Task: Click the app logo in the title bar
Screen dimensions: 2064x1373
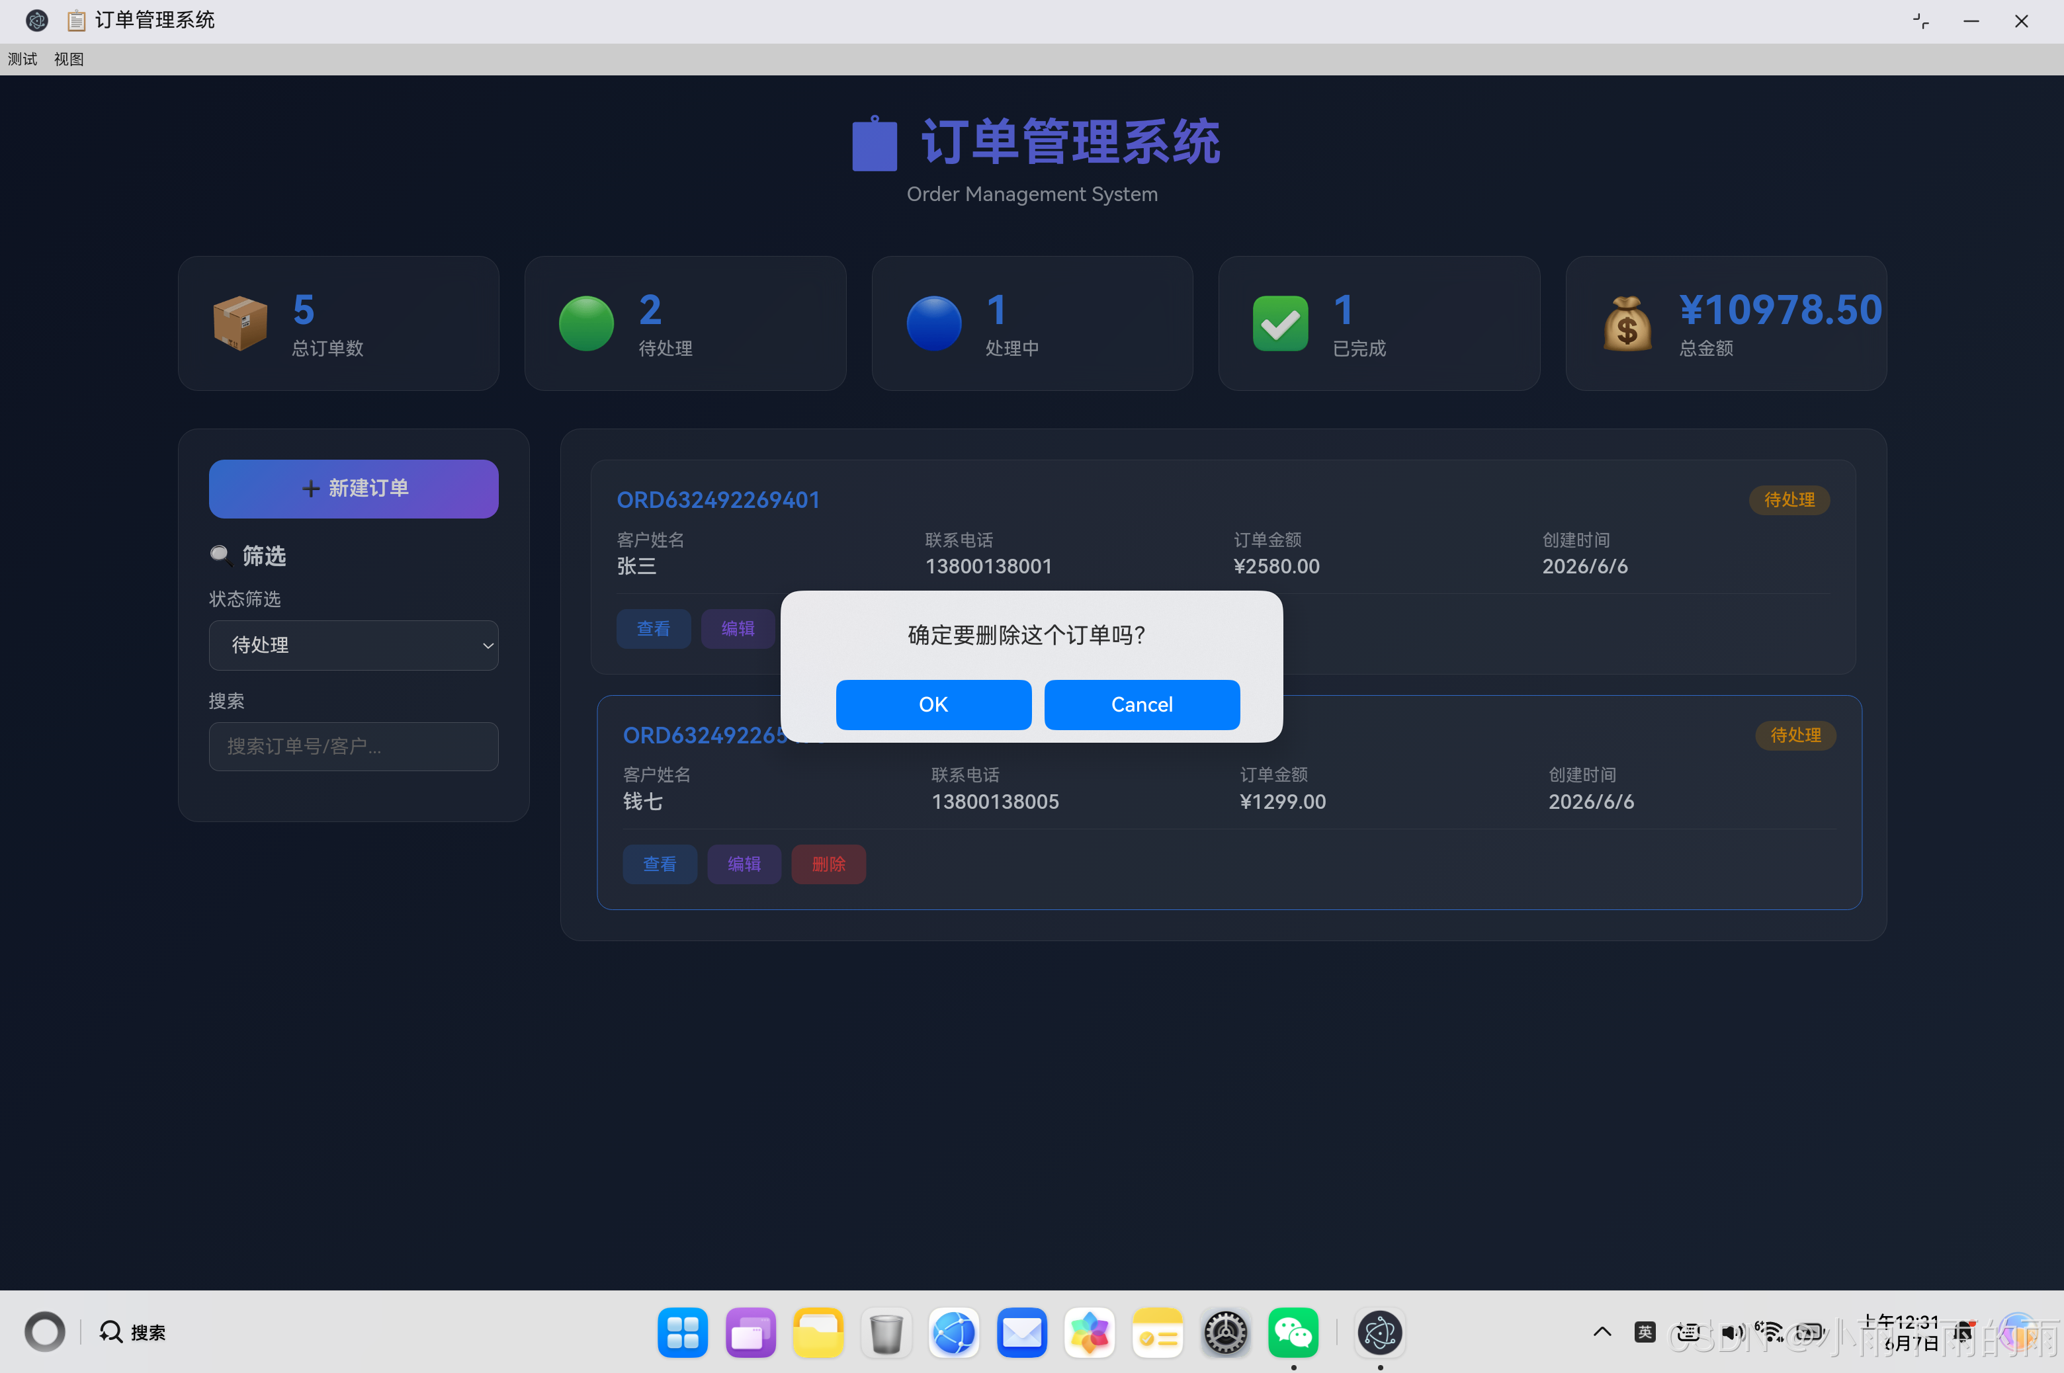Action: click(x=37, y=20)
